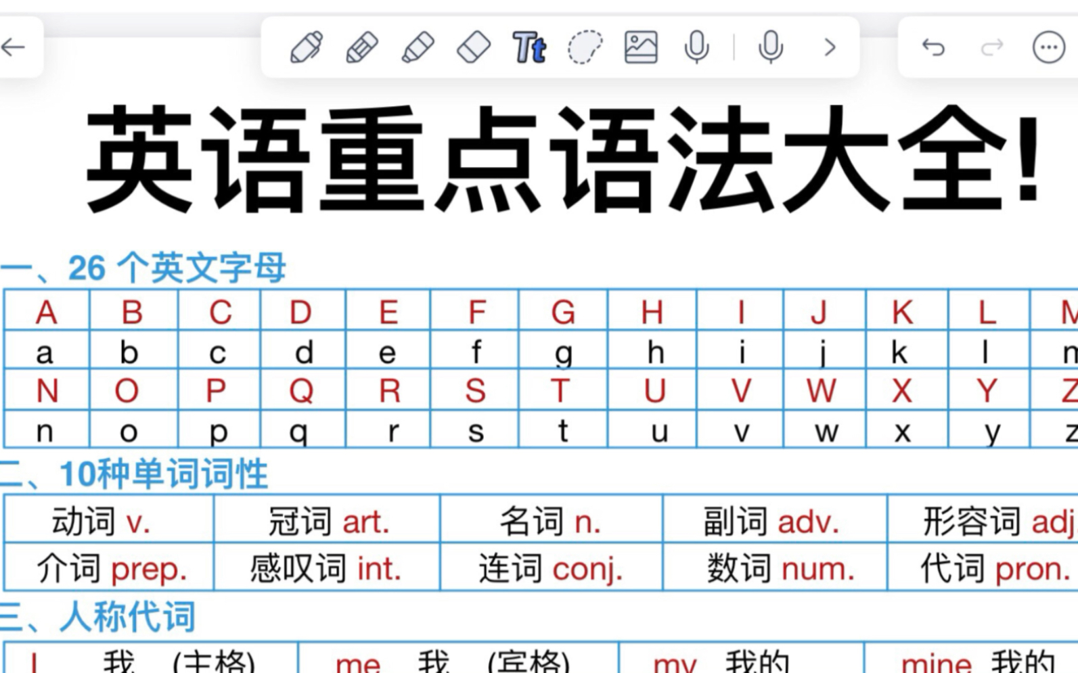Select the Eraser tool
1078x673 pixels.
(474, 47)
